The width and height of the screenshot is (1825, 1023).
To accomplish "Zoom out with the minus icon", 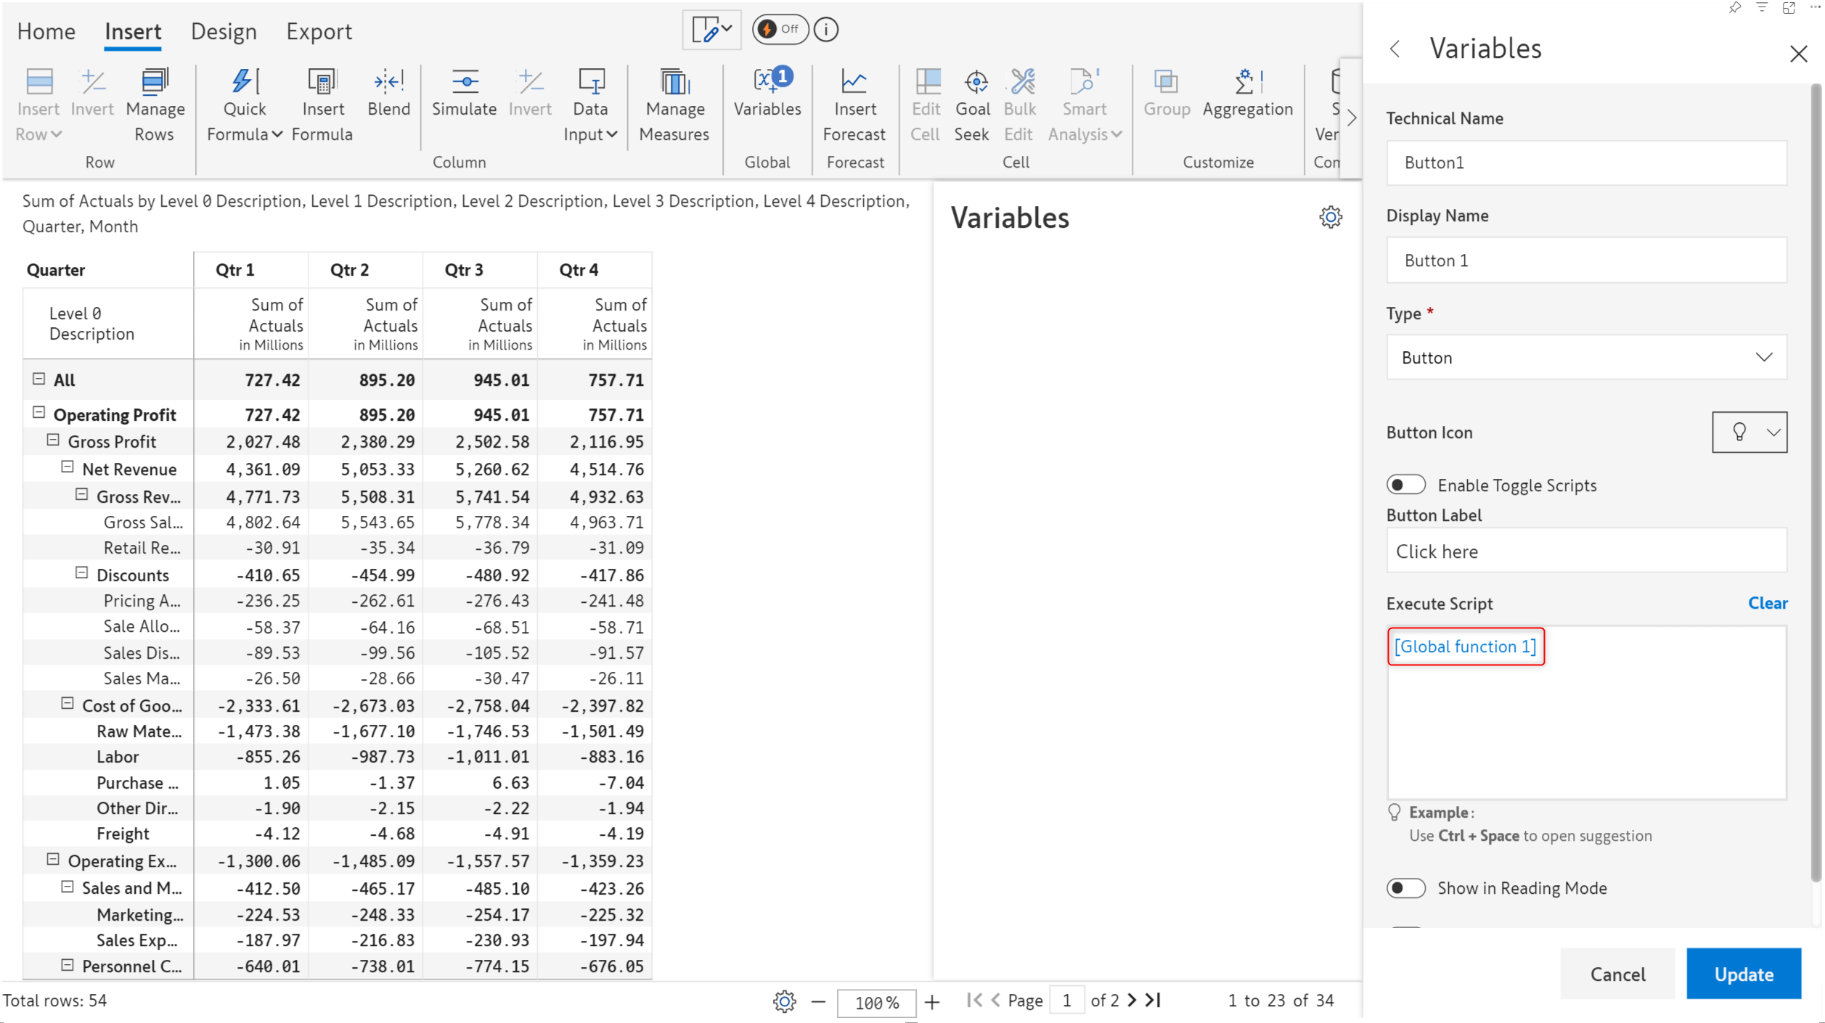I will 818,1002.
